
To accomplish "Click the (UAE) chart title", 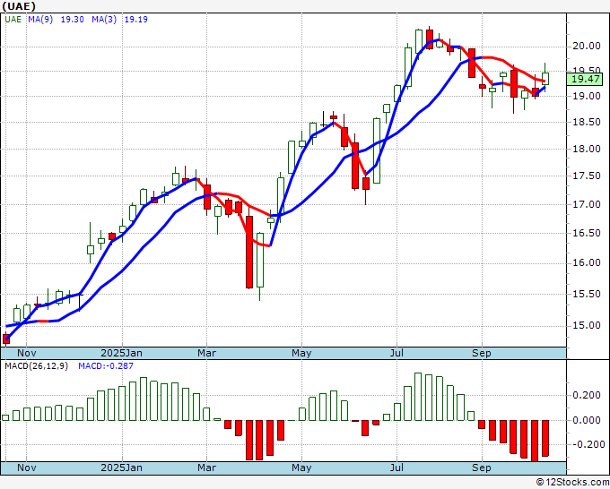I will 19,6.
